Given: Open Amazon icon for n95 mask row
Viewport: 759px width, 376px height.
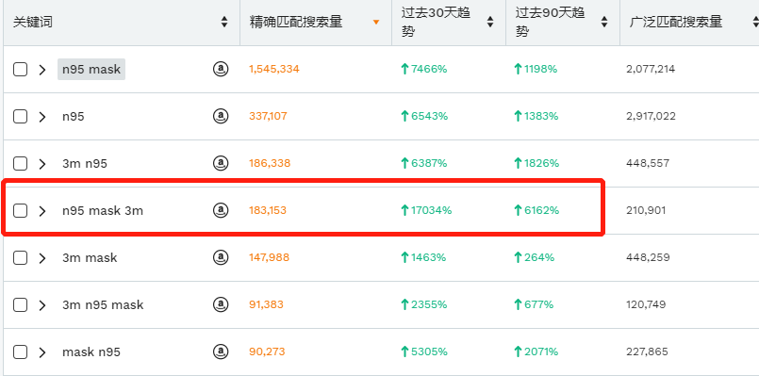Looking at the screenshot, I should pos(221,69).
